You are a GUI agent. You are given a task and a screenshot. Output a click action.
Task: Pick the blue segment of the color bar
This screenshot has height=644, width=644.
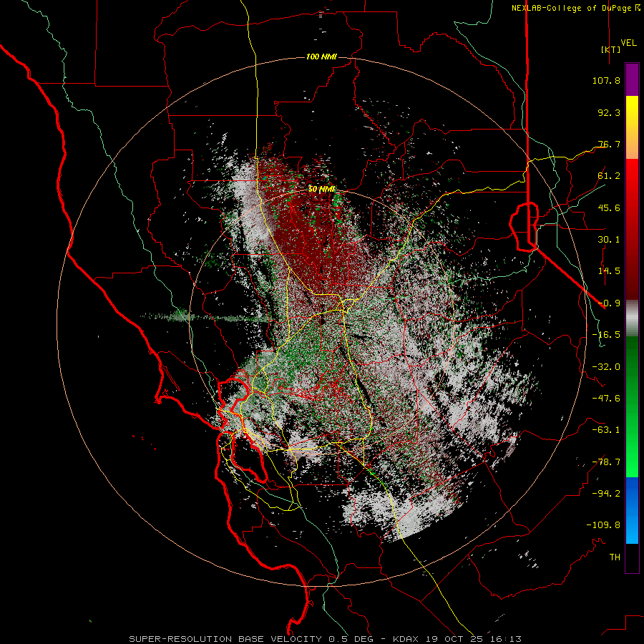pyautogui.click(x=632, y=510)
